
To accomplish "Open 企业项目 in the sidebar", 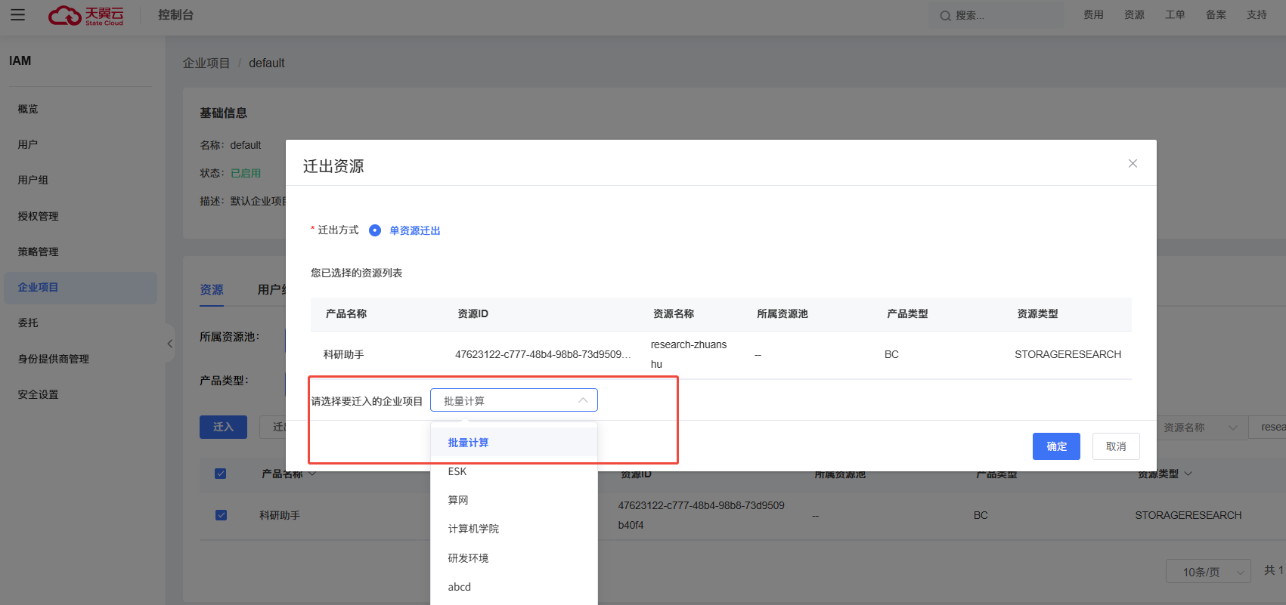I will [39, 287].
